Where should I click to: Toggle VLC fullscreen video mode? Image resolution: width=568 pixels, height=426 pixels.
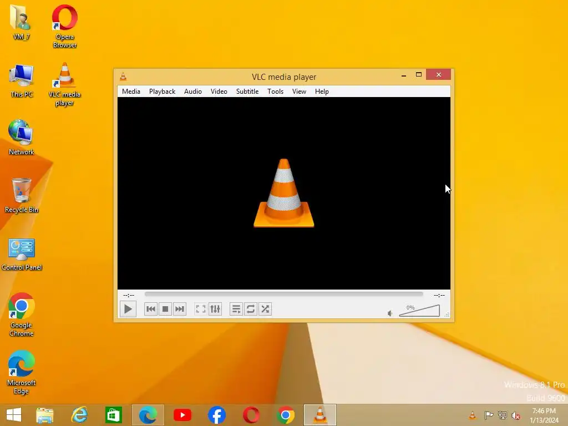point(201,309)
